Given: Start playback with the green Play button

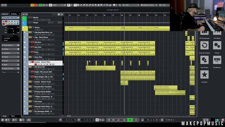Looking at the screenshot, I should 130,120.
